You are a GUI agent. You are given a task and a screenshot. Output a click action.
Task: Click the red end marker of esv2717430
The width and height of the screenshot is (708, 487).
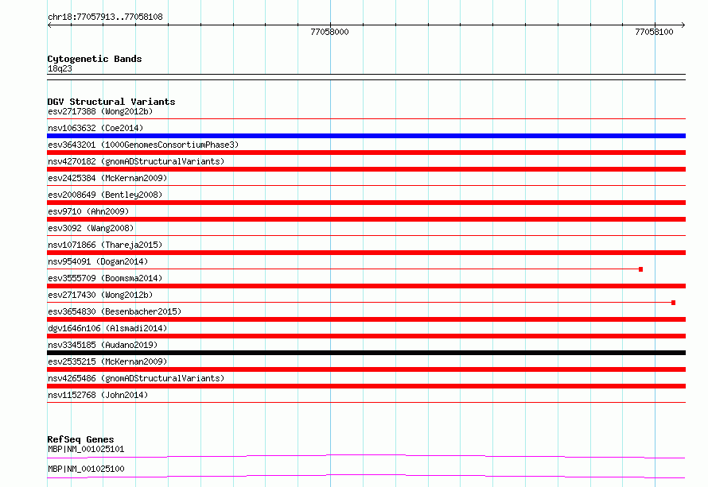(x=673, y=303)
